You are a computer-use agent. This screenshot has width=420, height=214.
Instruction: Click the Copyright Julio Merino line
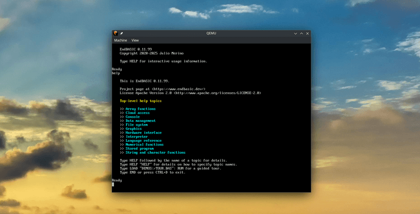[x=152, y=53]
